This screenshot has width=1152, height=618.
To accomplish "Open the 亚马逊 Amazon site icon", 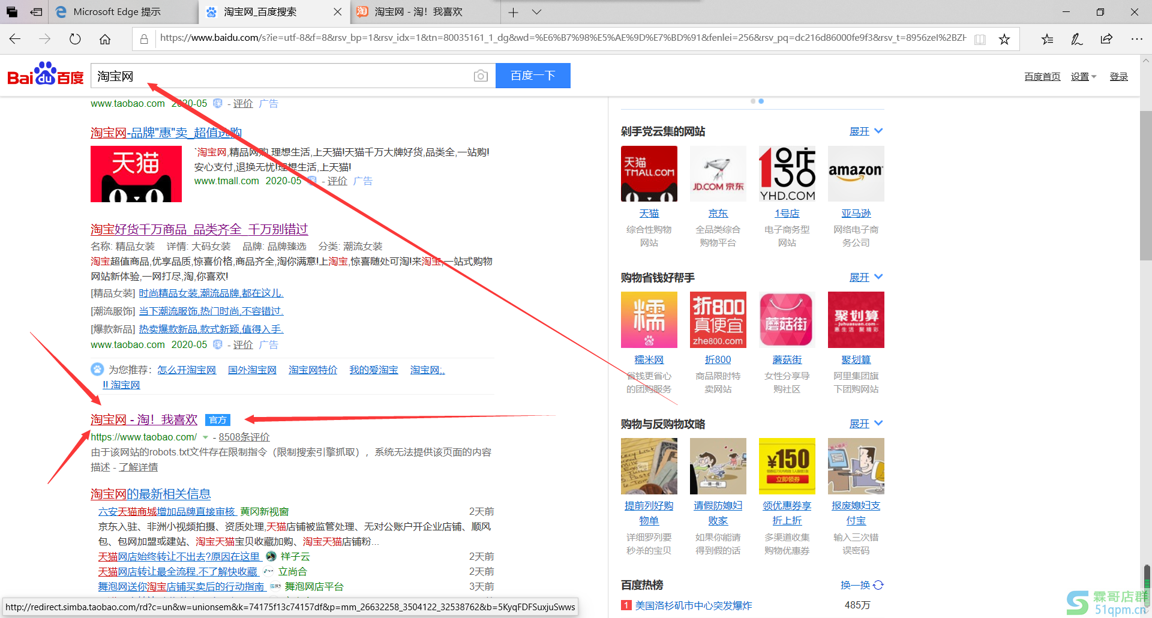I will tap(856, 173).
